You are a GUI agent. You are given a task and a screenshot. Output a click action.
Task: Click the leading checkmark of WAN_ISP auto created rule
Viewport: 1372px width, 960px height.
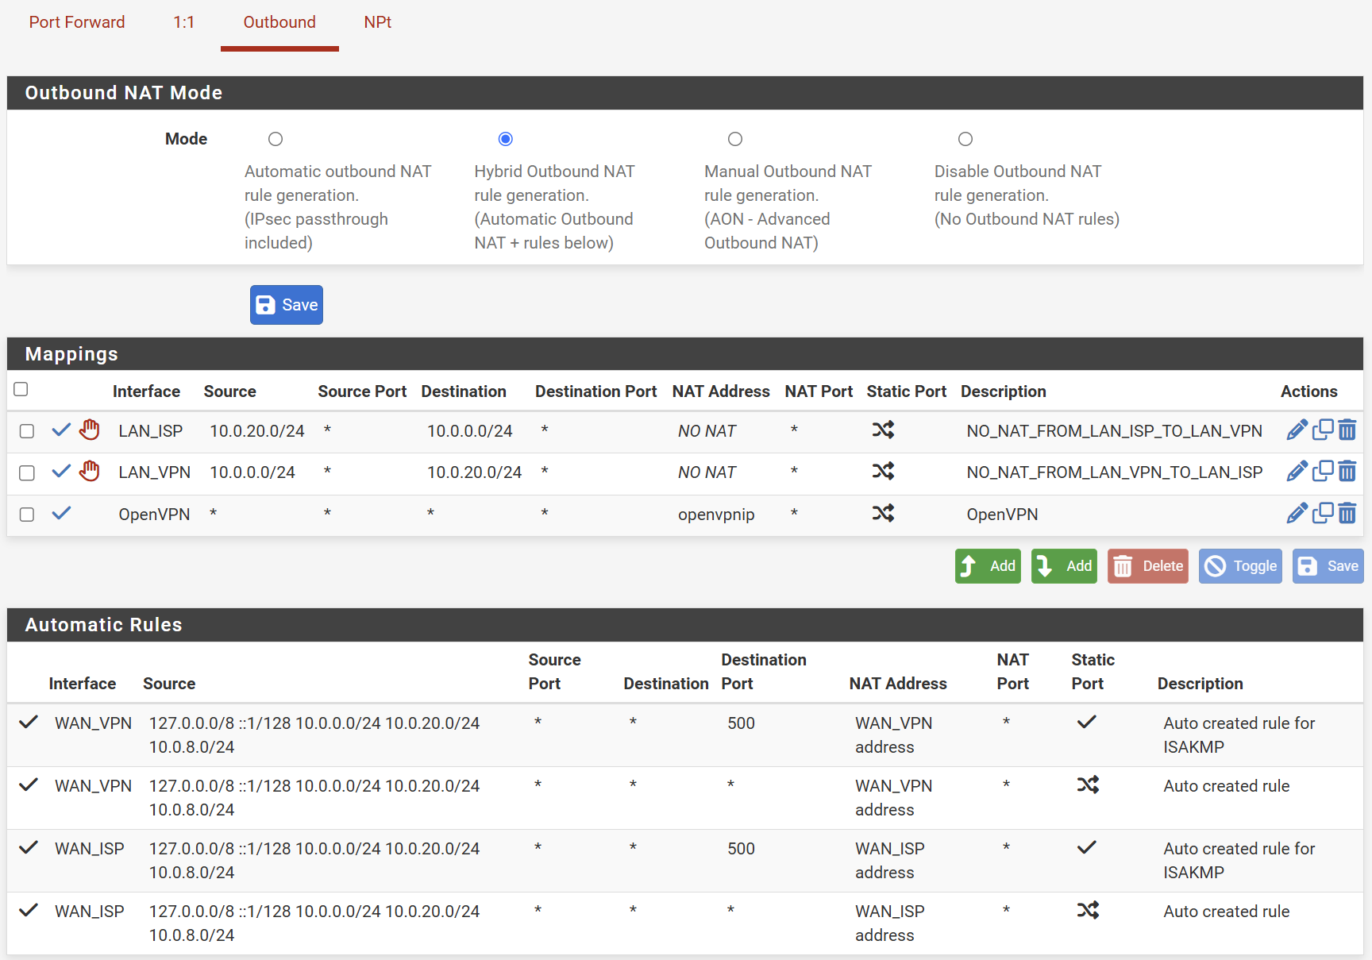pyautogui.click(x=29, y=910)
